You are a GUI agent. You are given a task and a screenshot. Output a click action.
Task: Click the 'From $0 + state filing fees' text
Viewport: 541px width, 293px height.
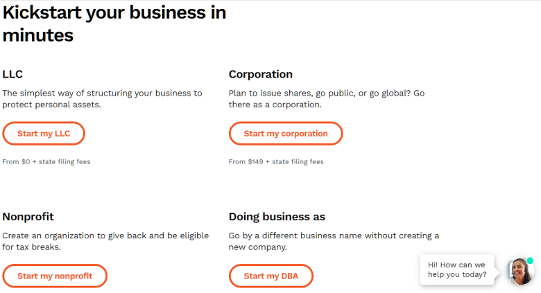click(x=46, y=161)
